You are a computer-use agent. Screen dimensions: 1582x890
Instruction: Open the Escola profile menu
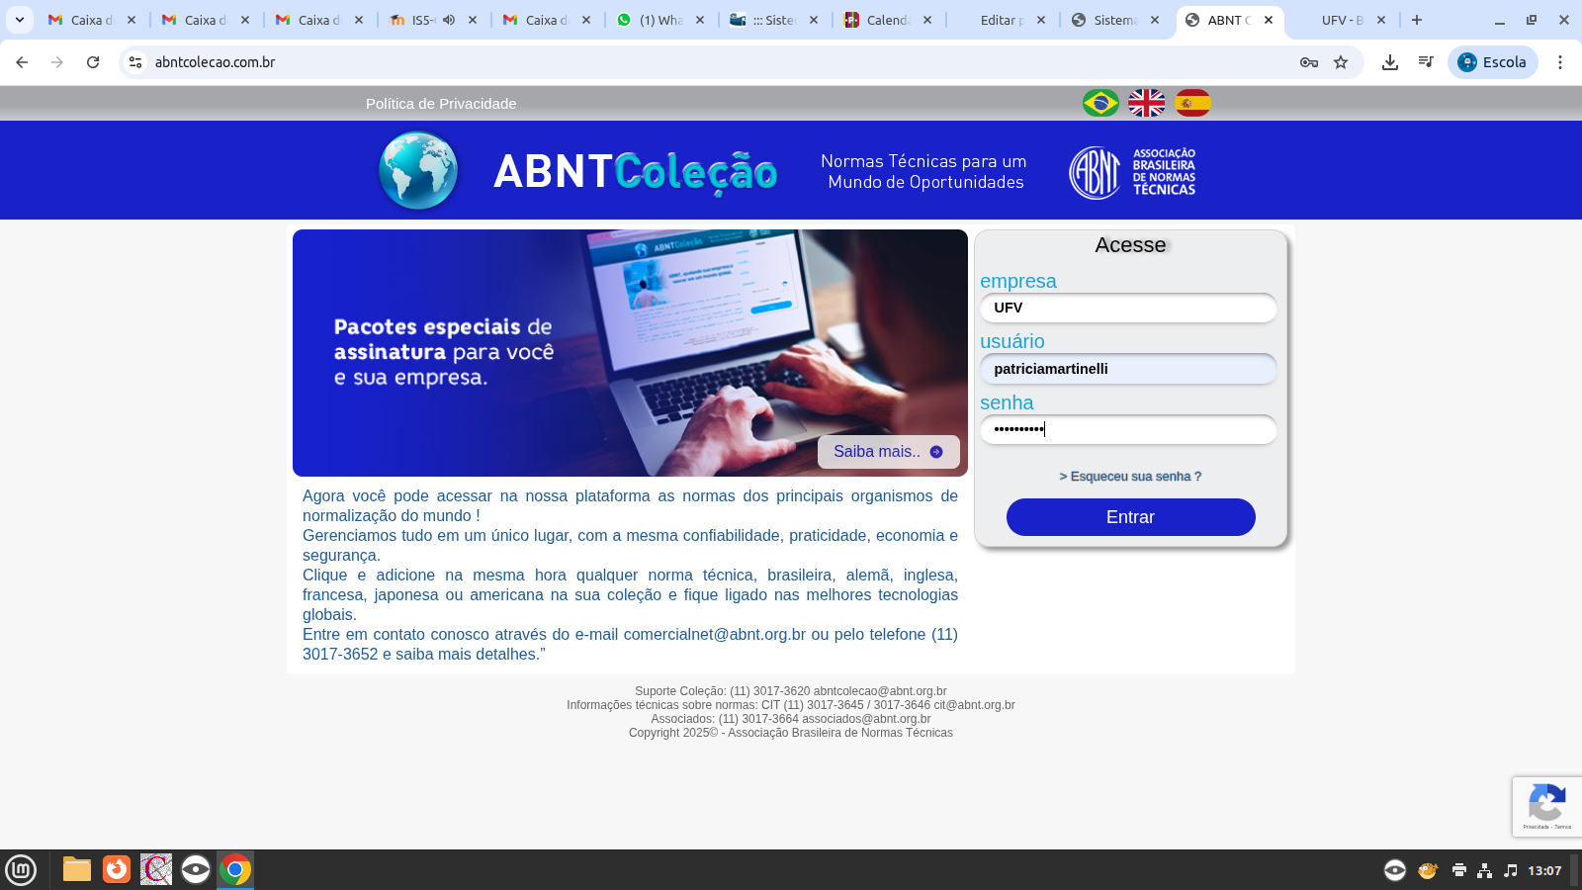click(x=1493, y=62)
